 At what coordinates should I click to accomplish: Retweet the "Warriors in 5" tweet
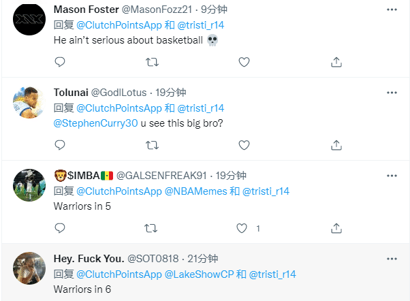click(153, 228)
